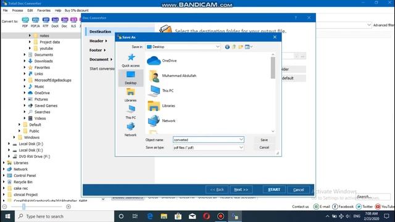
Task: Open the Help menu
Action: coord(58,10)
